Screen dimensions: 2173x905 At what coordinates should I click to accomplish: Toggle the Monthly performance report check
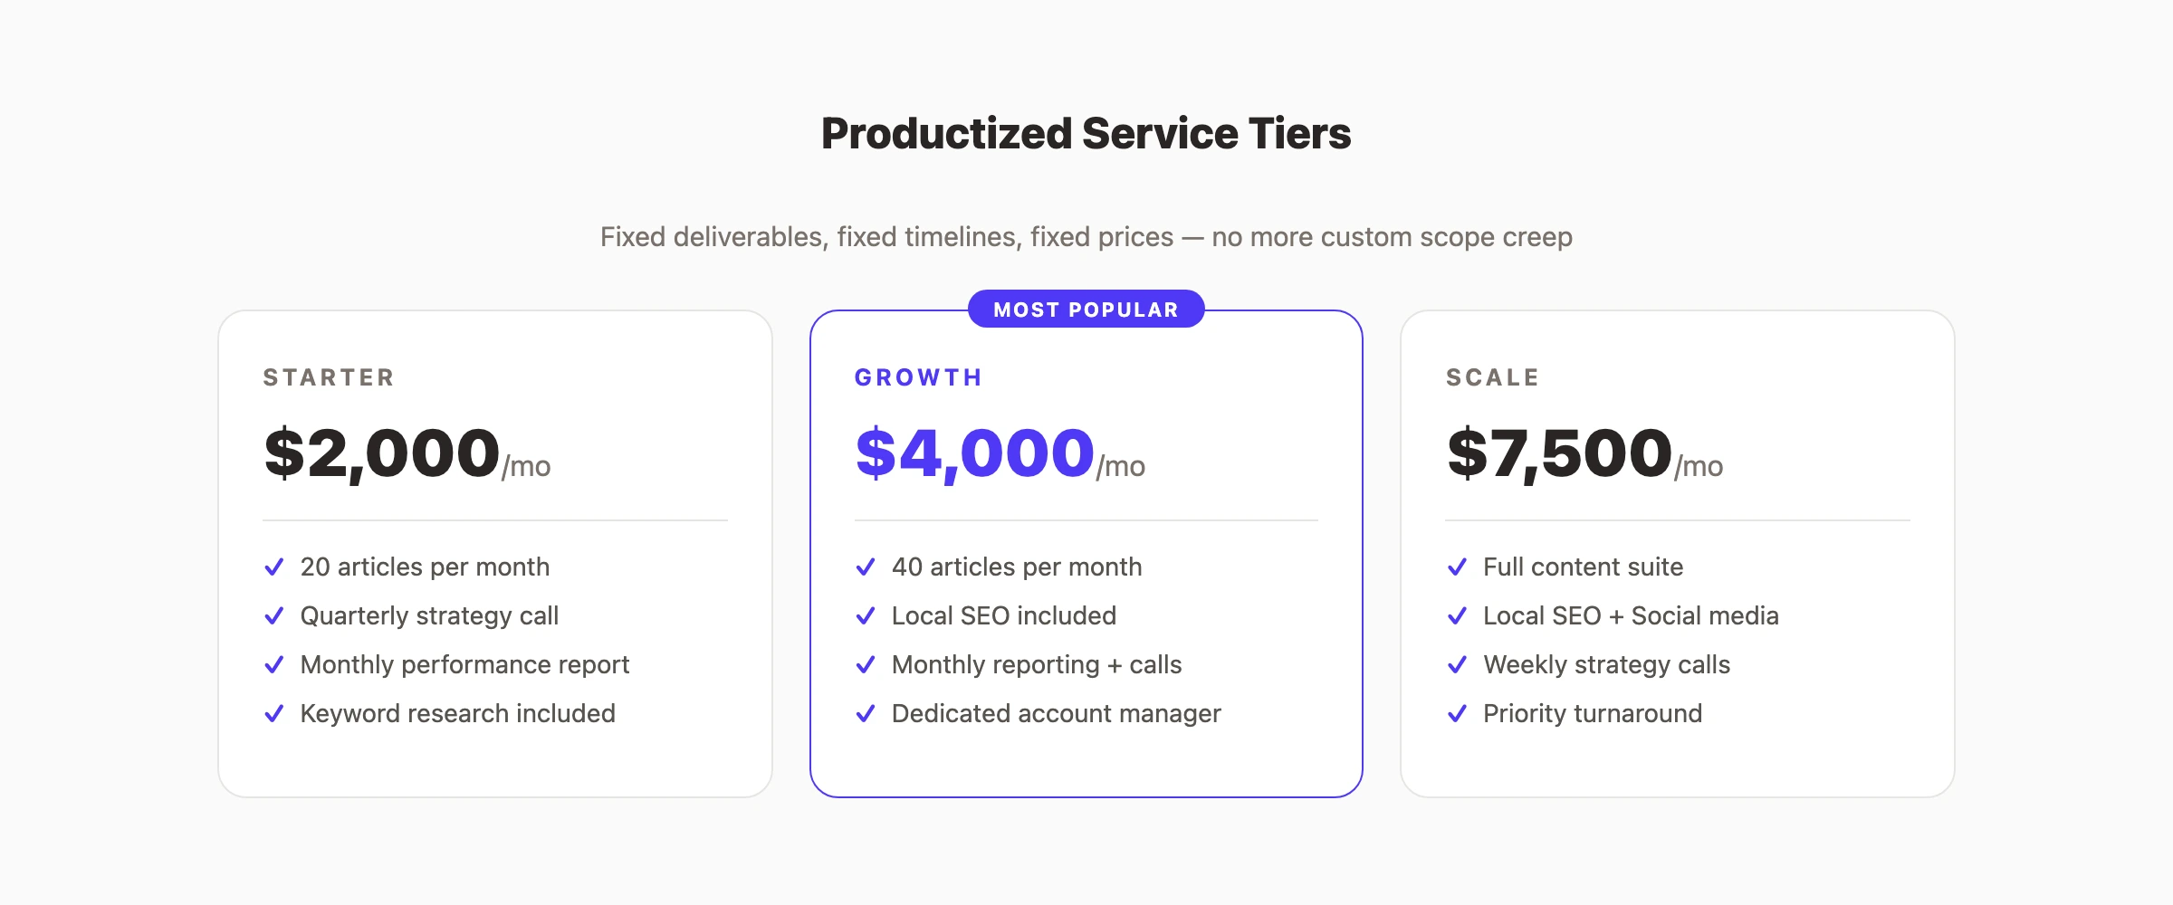(x=274, y=664)
